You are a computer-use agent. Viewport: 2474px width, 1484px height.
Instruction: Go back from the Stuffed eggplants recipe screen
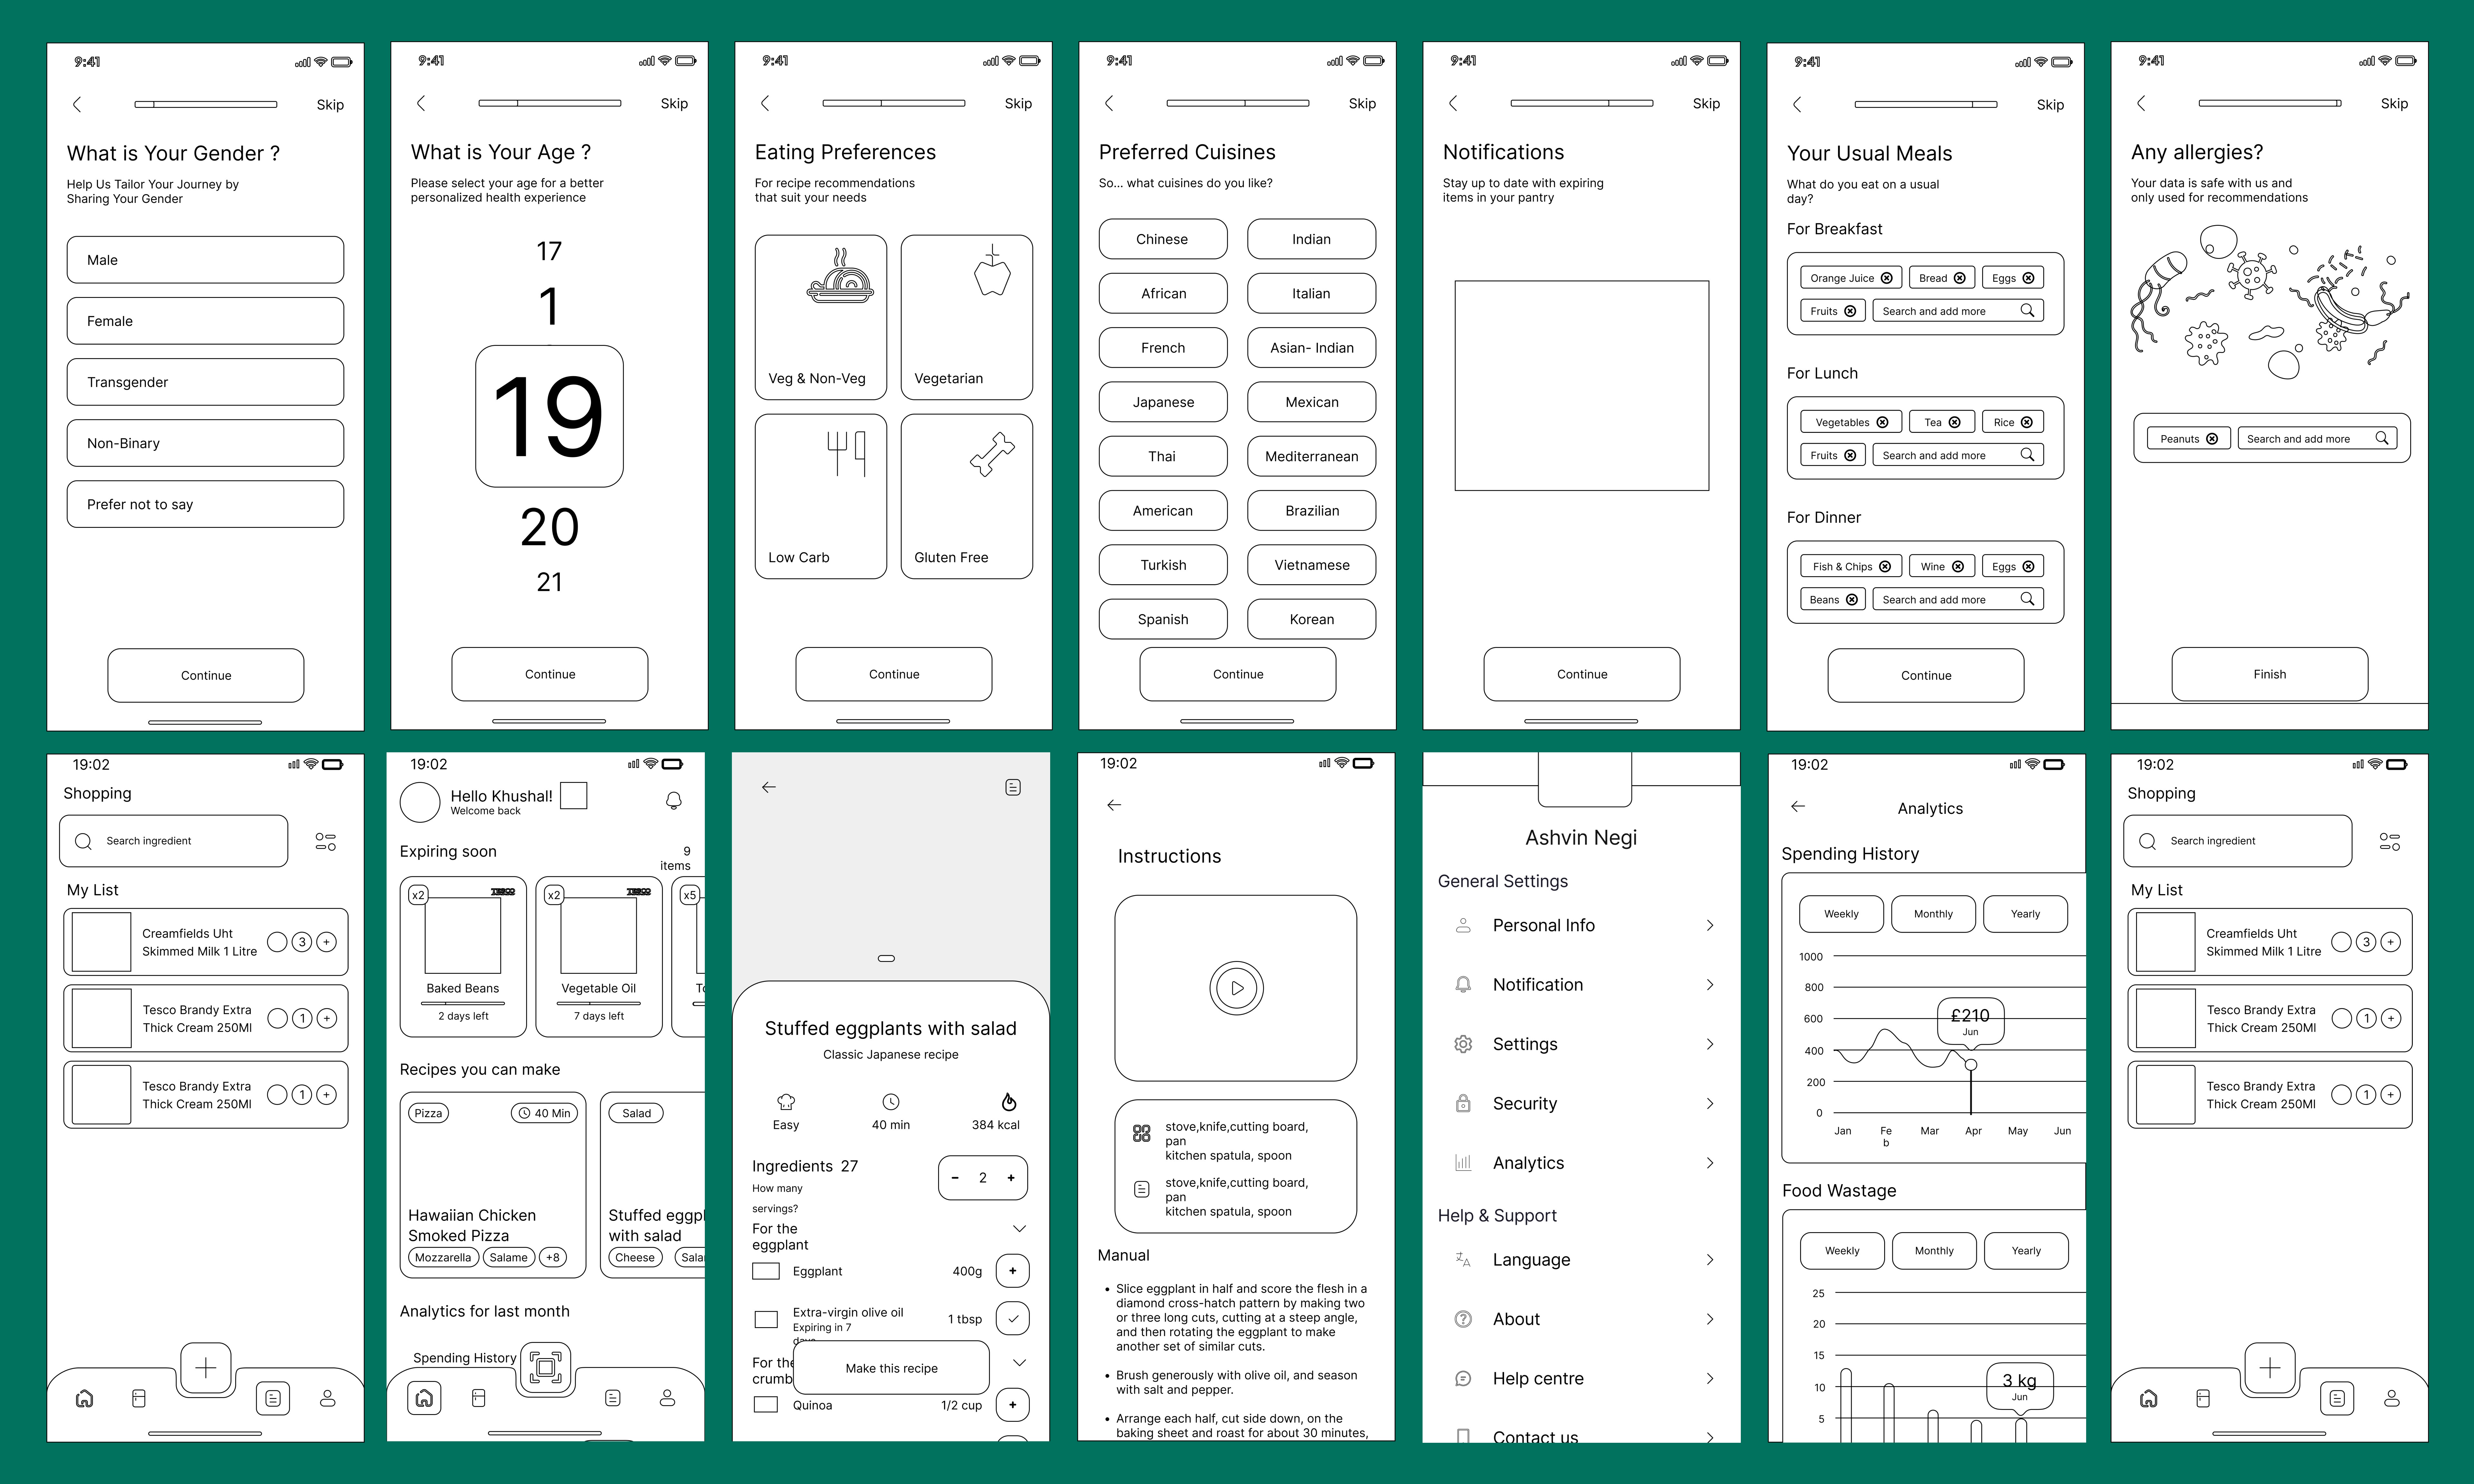pos(769,787)
